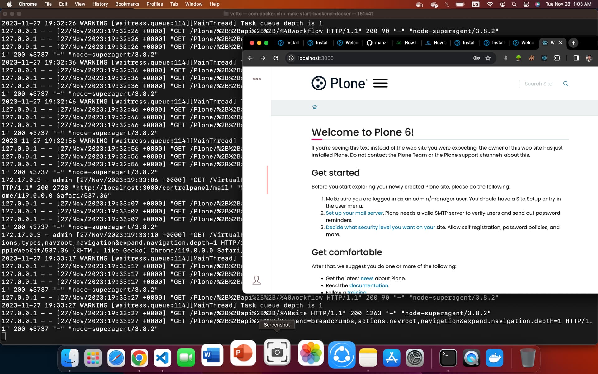Close the active Chrome tab

pyautogui.click(x=561, y=43)
